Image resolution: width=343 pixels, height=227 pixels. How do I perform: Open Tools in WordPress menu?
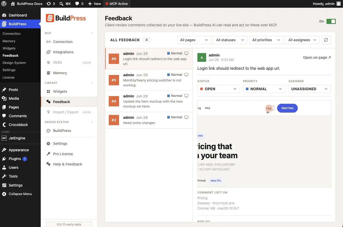[x=20, y=176]
